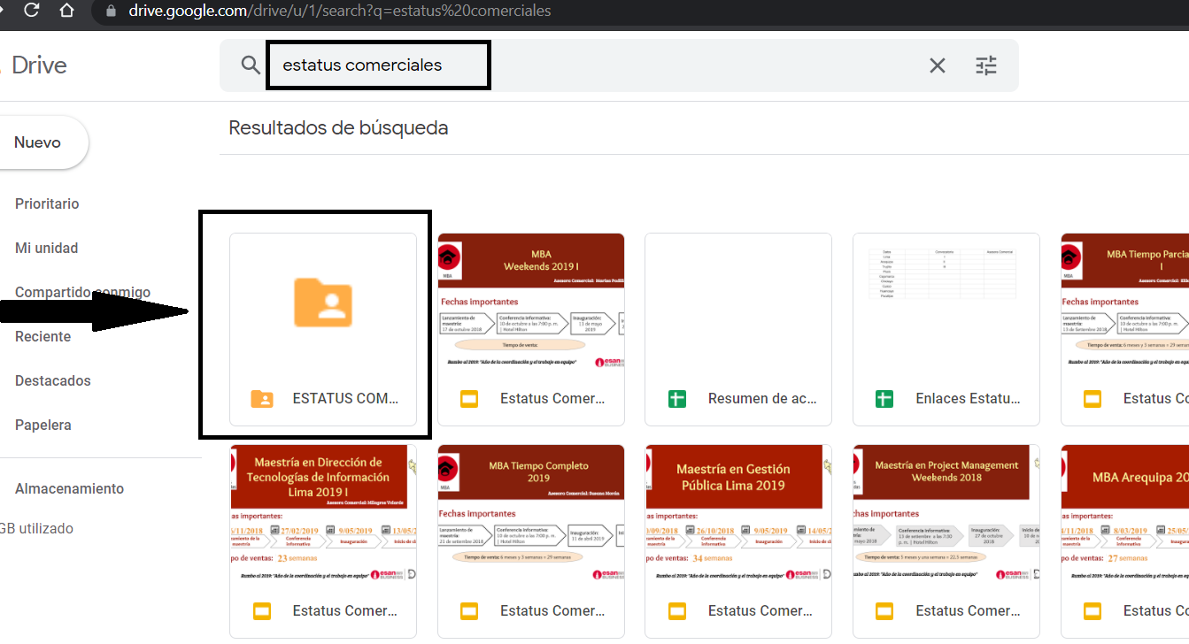Image resolution: width=1189 pixels, height=644 pixels.
Task: Click the Slides icon under Tecnologías de Información card
Action: (x=261, y=611)
